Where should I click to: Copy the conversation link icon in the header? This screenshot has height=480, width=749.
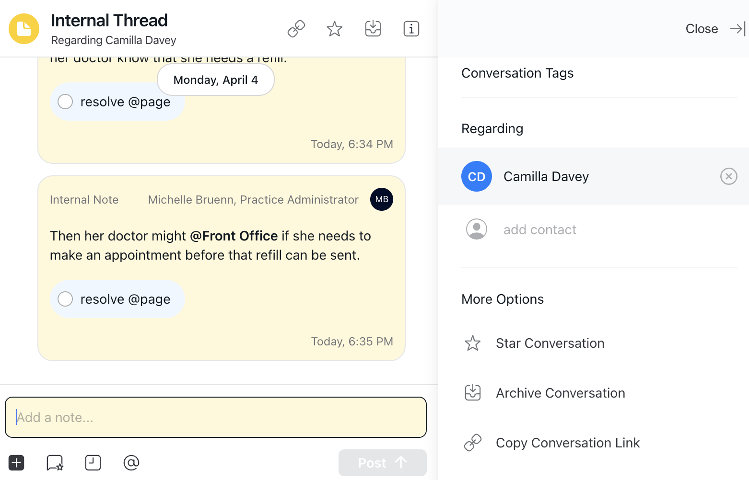click(x=296, y=29)
